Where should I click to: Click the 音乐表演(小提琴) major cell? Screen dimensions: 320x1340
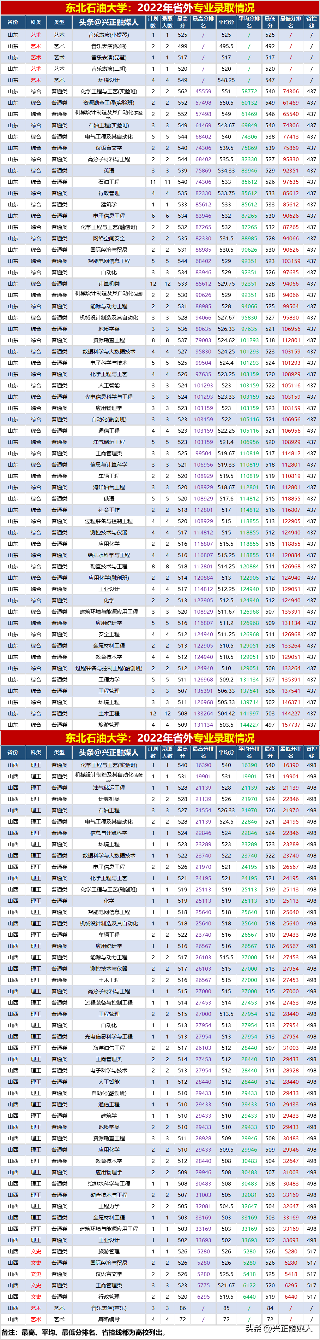(109, 35)
